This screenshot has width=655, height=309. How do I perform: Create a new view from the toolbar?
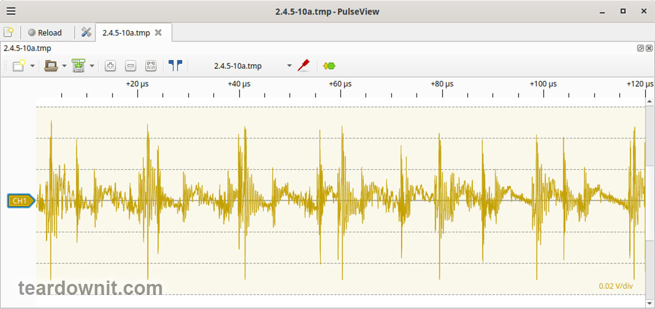pyautogui.click(x=19, y=66)
